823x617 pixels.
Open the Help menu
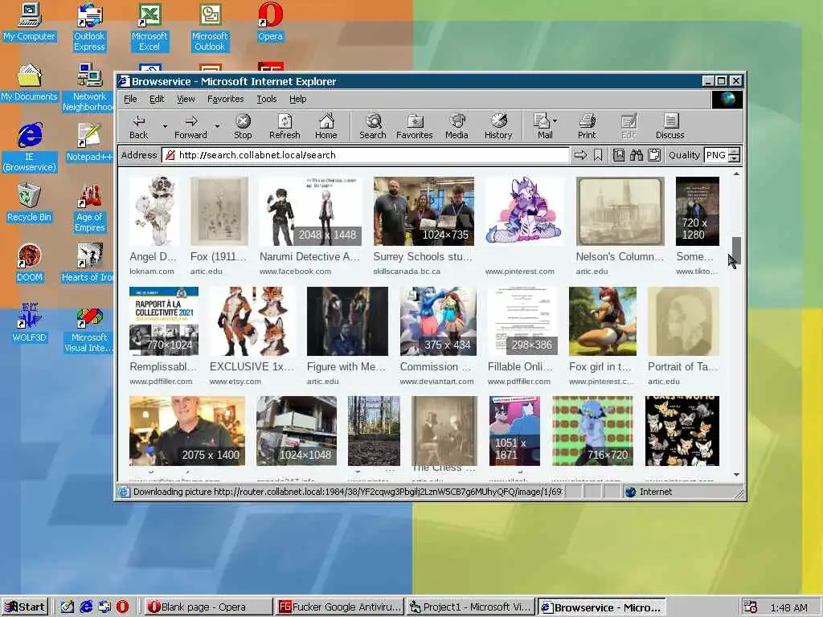click(x=297, y=99)
